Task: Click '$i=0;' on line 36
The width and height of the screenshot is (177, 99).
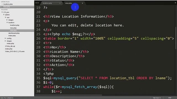Action: click(x=48, y=82)
